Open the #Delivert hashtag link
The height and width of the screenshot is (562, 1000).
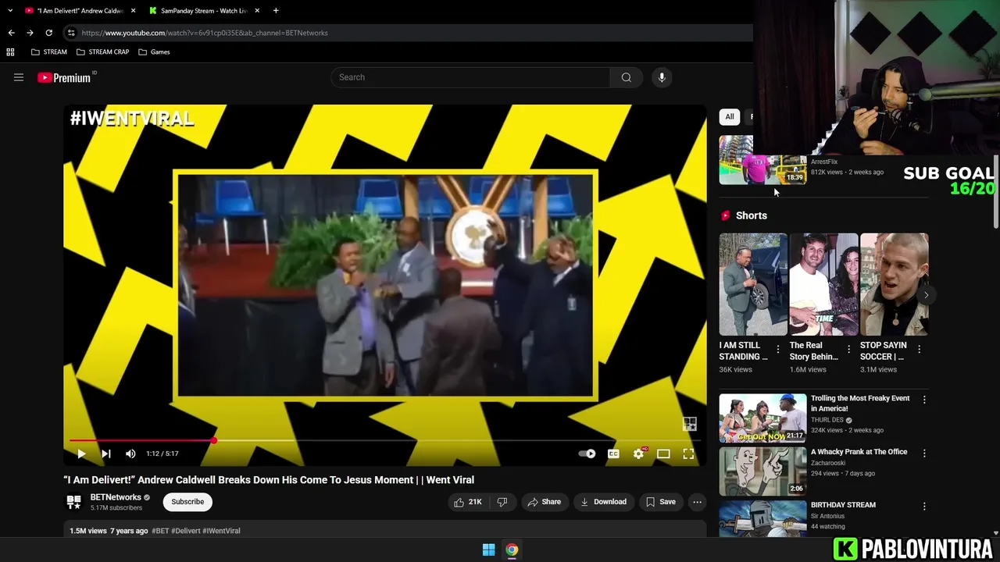point(185,531)
